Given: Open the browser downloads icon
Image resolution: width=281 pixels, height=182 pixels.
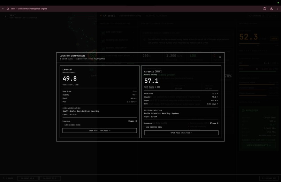Looking at the screenshot, I should pyautogui.click(x=271, y=9).
